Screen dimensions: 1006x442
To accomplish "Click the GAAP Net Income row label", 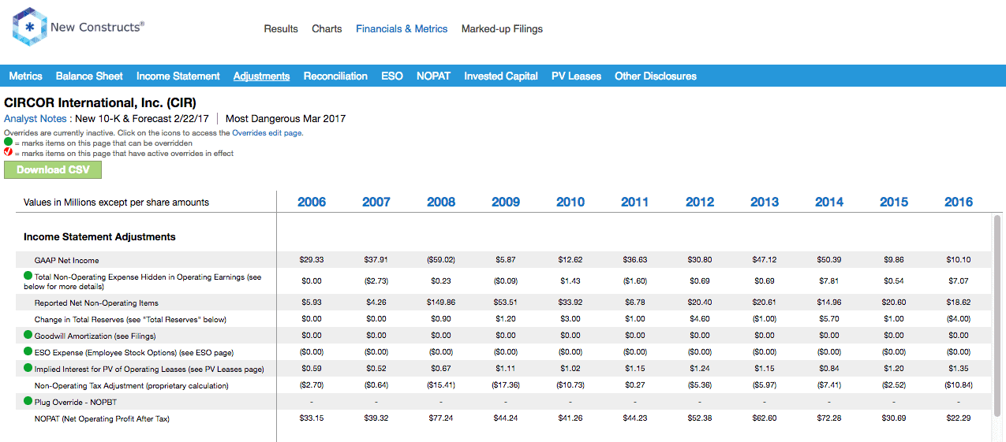I will 67,260.
